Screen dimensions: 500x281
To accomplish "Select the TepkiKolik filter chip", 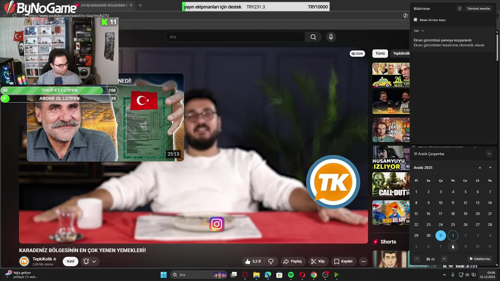I will pos(400,53).
